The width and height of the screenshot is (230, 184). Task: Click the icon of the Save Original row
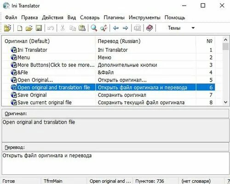click(14, 95)
